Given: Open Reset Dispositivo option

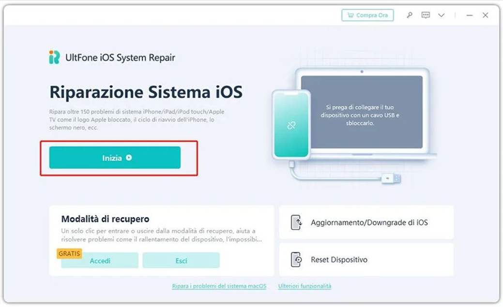Looking at the screenshot, I should point(366,260).
